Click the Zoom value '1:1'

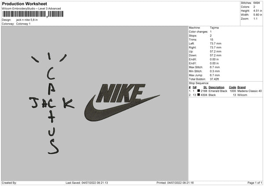(255, 18)
